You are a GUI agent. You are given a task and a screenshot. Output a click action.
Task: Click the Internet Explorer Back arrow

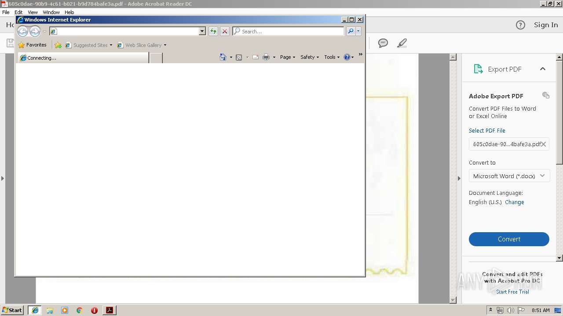point(22,31)
